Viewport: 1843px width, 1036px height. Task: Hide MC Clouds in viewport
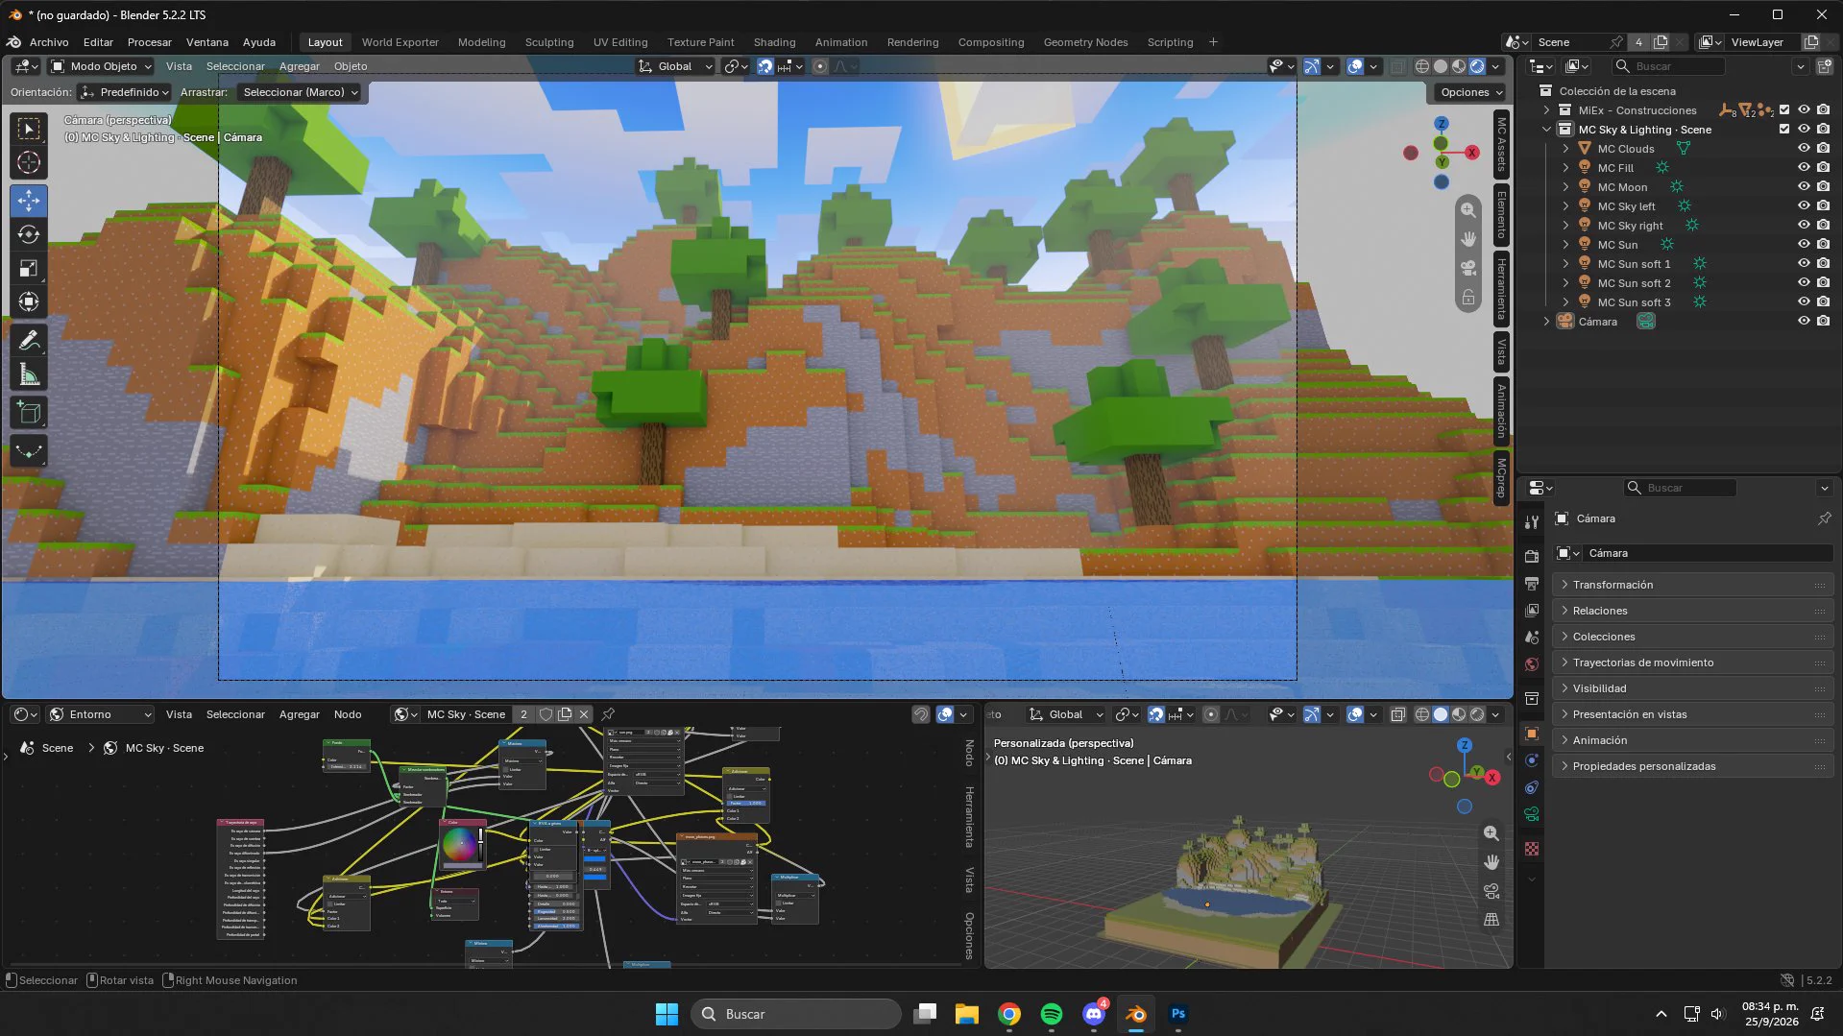point(1804,149)
